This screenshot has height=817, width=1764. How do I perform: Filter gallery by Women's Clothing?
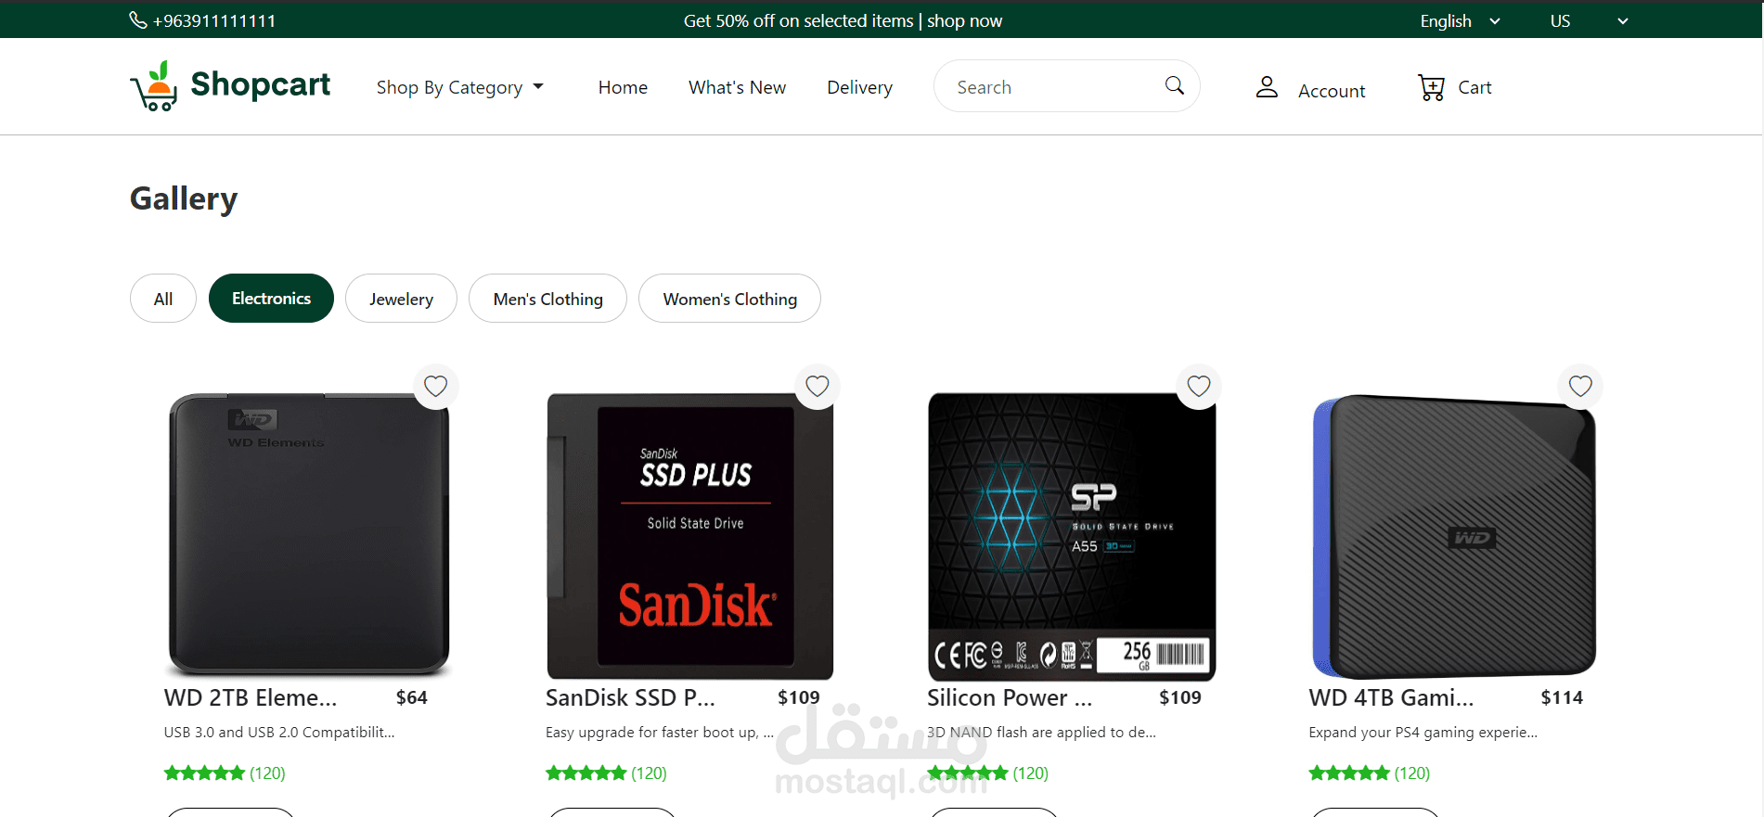tap(729, 299)
